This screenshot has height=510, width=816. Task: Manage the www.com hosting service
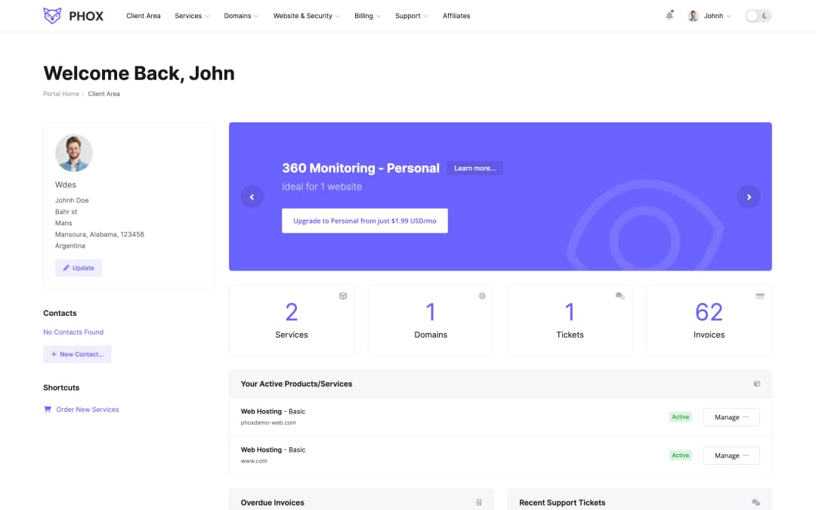pos(731,456)
